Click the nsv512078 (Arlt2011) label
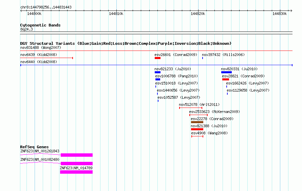The image size is (302, 191). [x=199, y=104]
